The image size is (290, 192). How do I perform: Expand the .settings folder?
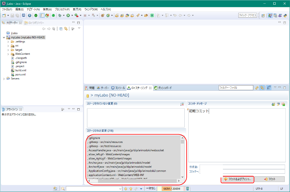click(8, 42)
